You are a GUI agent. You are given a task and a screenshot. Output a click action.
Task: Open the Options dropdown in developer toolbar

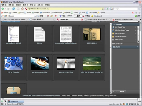[101, 13]
